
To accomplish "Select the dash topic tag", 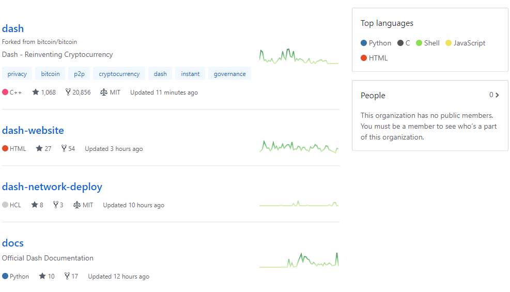I will pyautogui.click(x=160, y=74).
